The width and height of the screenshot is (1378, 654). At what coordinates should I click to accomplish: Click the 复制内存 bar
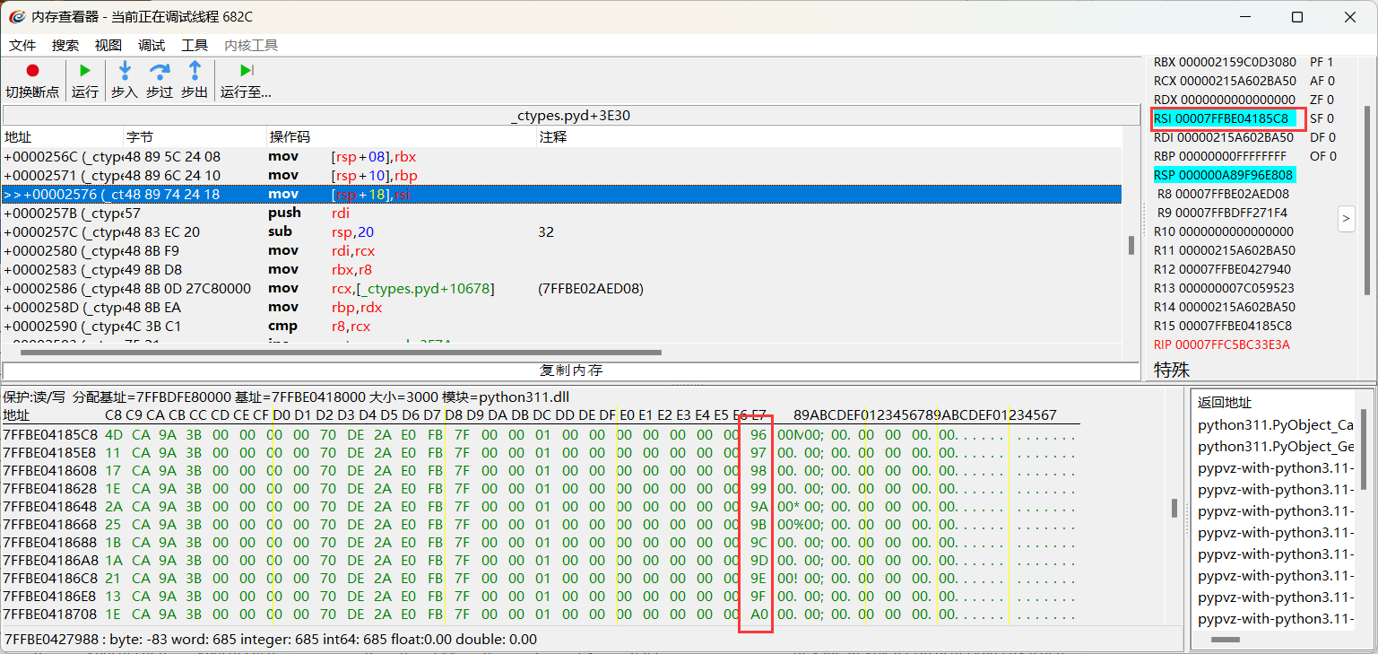tap(571, 371)
